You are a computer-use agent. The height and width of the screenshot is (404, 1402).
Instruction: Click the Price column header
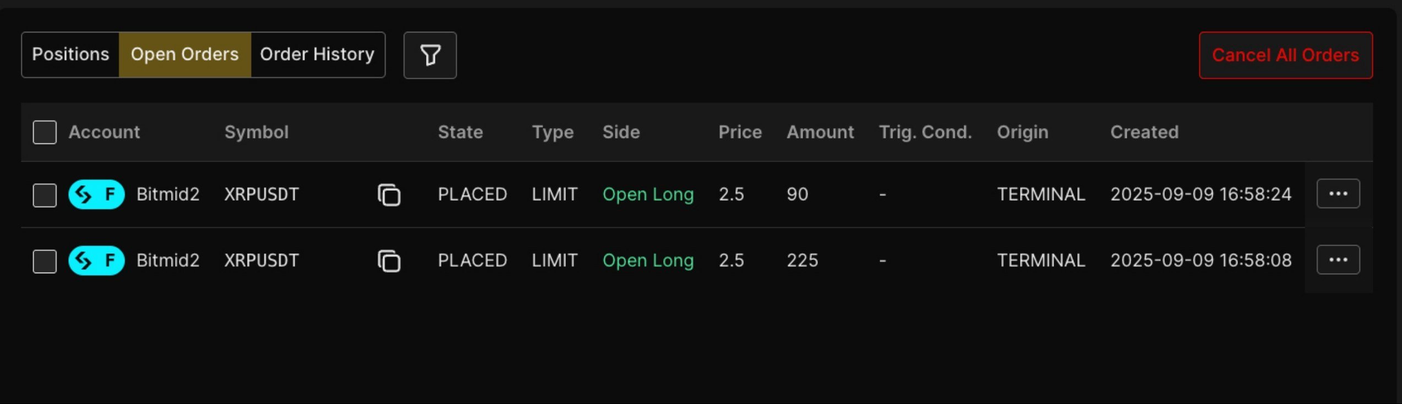tap(740, 132)
